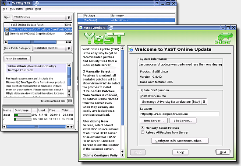Click the icon beside Welcome to YaST Online Update
The height and width of the screenshot is (166, 241).
coord(131,49)
